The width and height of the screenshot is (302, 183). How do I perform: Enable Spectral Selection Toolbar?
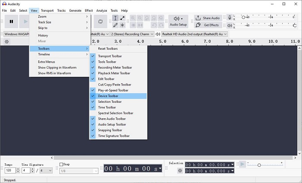click(118, 113)
